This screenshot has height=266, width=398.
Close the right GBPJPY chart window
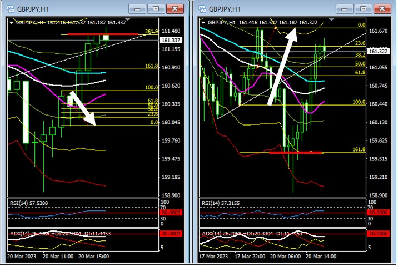(x=382, y=9)
